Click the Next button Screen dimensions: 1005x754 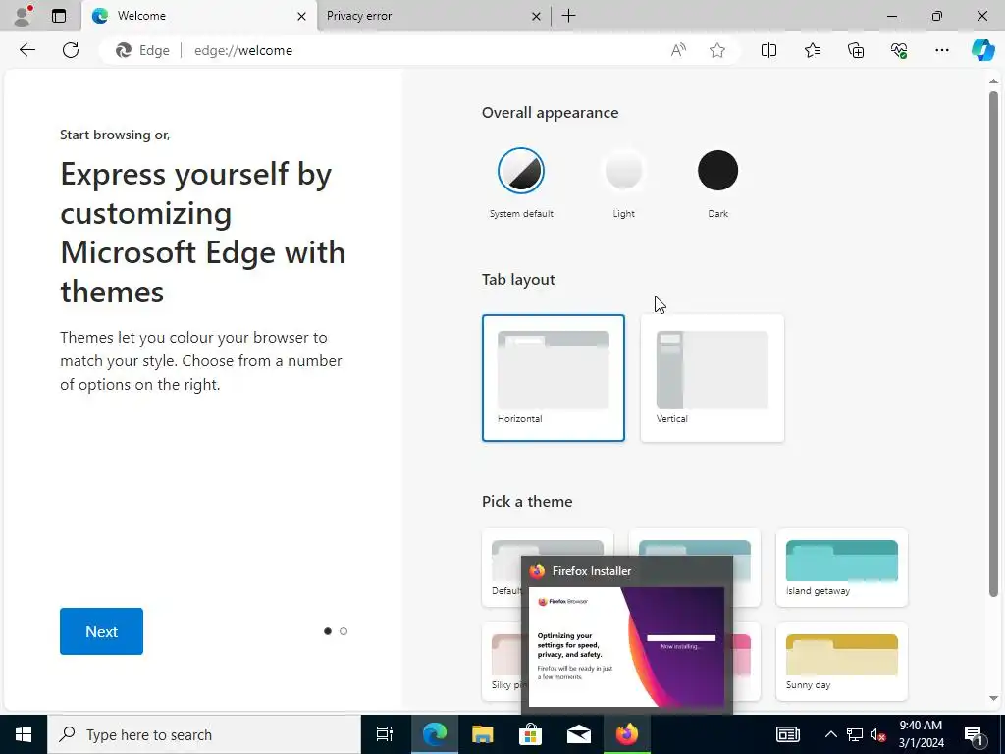pos(101,631)
